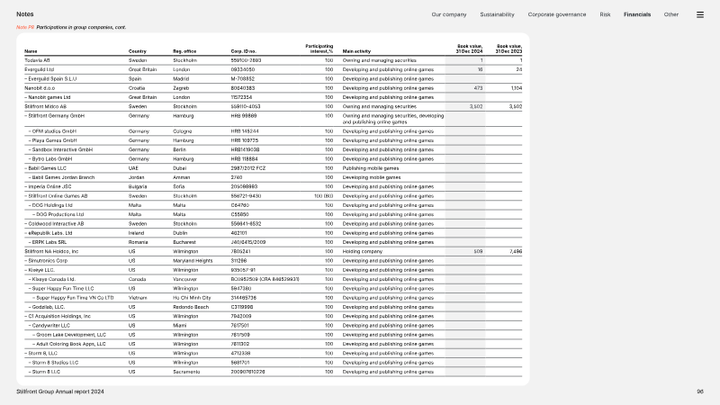Viewport: 720px width, 405px height.
Task: Select the Financials section
Action: pyautogui.click(x=637, y=14)
